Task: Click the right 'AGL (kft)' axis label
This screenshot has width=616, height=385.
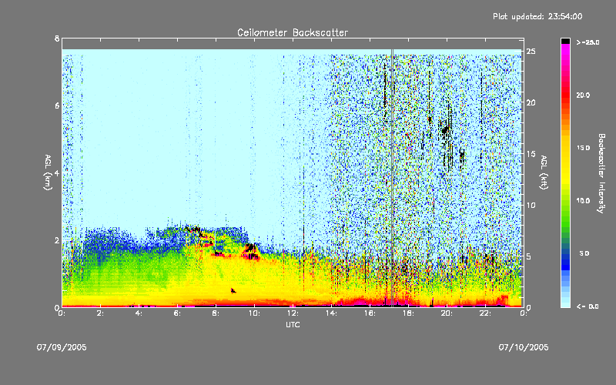Action: [544, 172]
